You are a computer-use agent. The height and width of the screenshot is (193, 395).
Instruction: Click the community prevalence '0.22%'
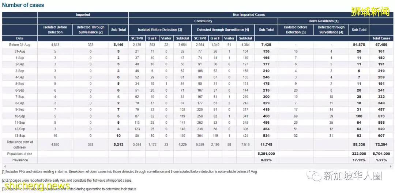(266, 160)
